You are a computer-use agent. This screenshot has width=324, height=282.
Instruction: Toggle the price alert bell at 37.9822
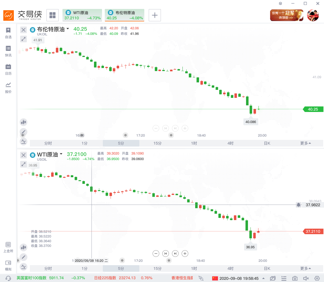[x=299, y=205]
